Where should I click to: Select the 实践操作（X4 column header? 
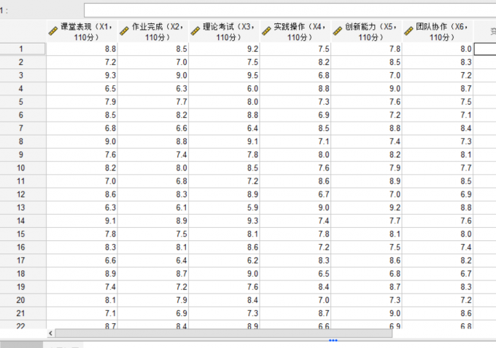click(295, 31)
